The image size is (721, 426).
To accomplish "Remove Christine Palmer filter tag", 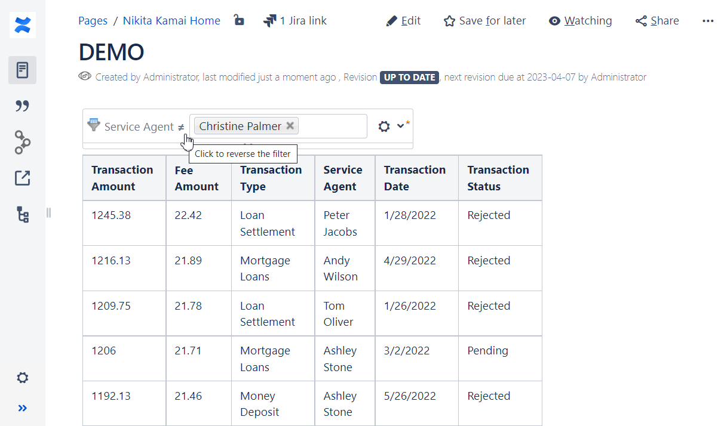I will coord(290,126).
